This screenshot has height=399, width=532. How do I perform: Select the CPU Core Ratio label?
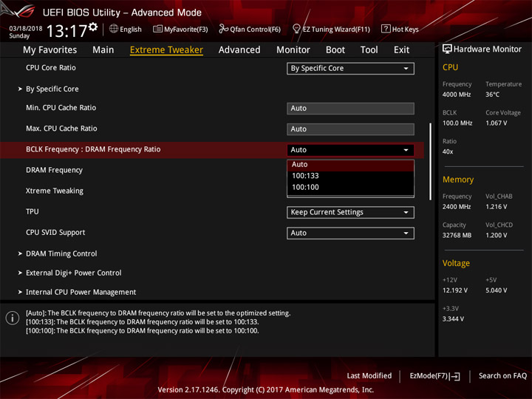click(51, 67)
